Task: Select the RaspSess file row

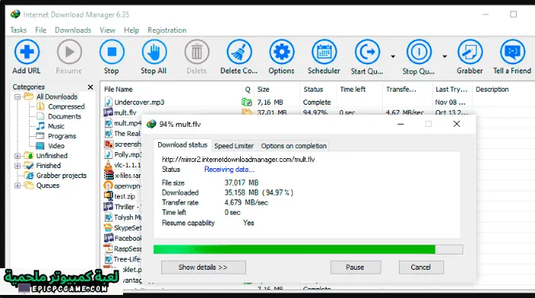Action: (x=122, y=248)
